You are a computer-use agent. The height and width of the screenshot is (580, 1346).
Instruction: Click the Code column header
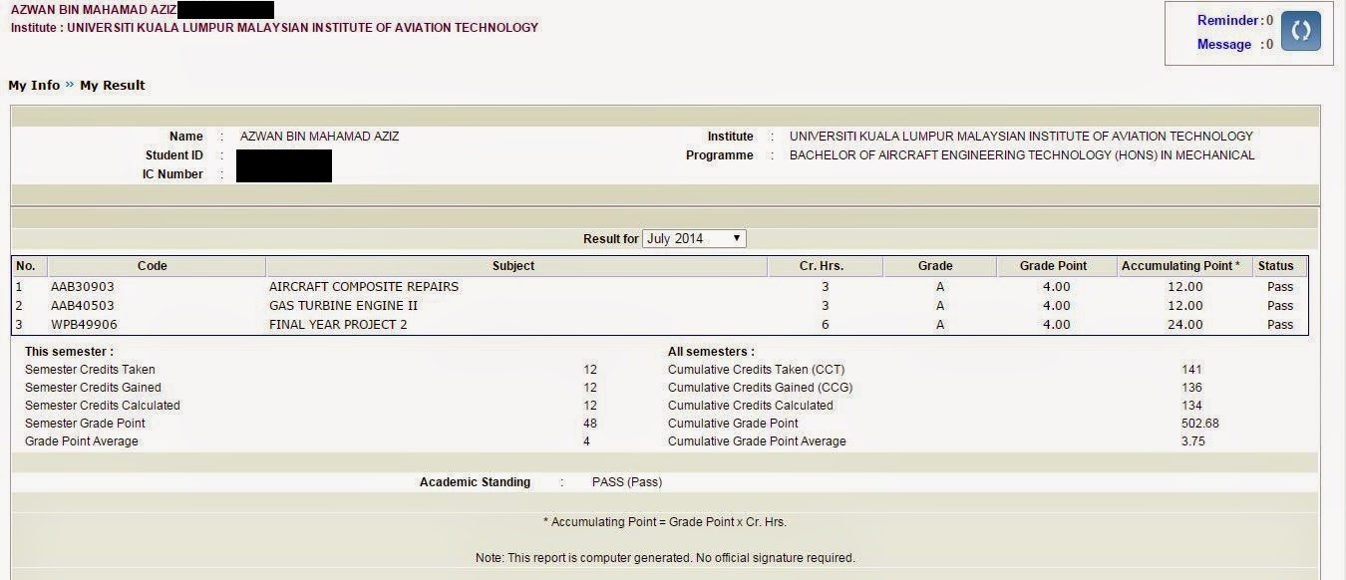coord(153,266)
